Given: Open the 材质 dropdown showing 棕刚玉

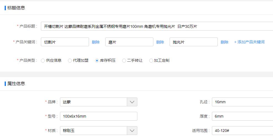Looking at the screenshot, I should pos(132,131).
